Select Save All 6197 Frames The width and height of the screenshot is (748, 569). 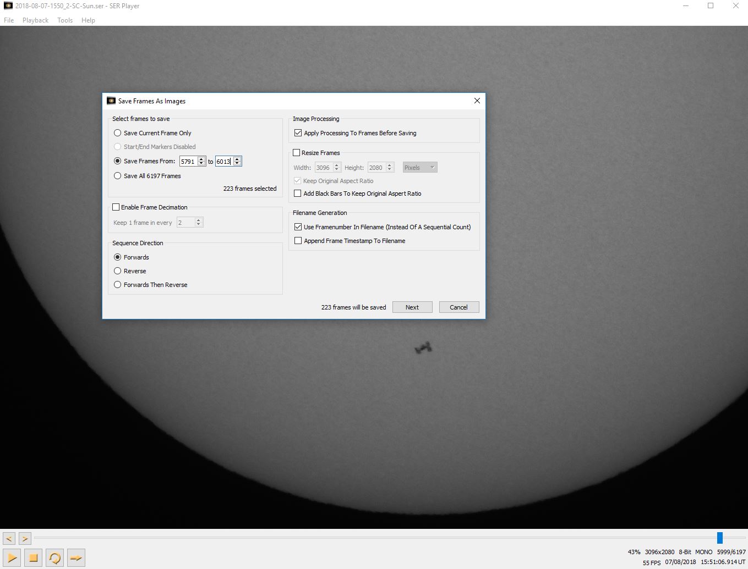pyautogui.click(x=147, y=176)
